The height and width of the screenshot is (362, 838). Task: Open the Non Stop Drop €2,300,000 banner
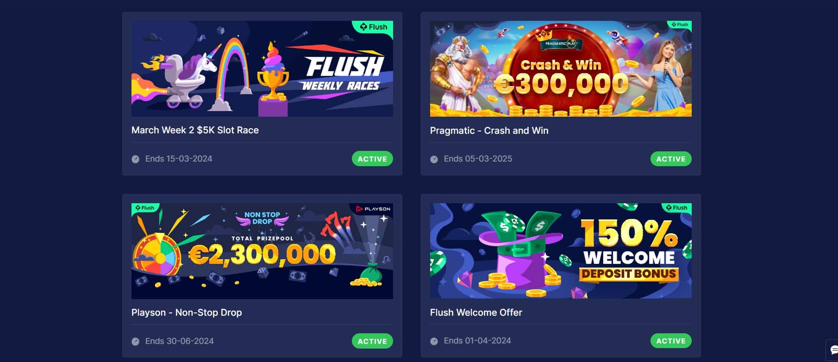(262, 251)
